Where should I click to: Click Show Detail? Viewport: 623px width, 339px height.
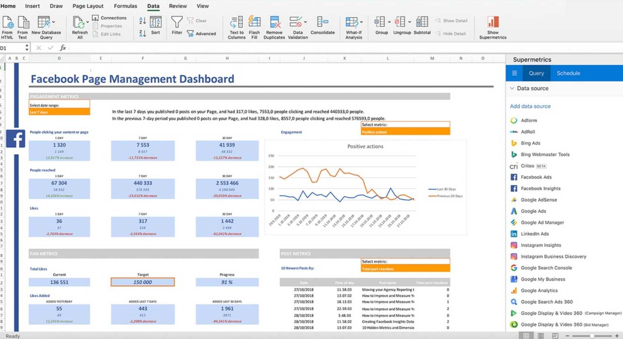[x=451, y=21]
